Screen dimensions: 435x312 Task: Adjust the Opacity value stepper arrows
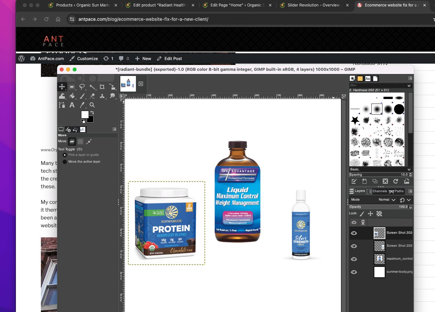pos(411,207)
